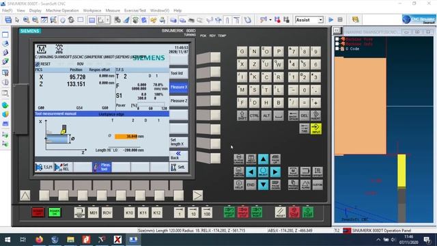
Task: Click the zoom in magnifier toolbar icon
Action: click(26, 20)
